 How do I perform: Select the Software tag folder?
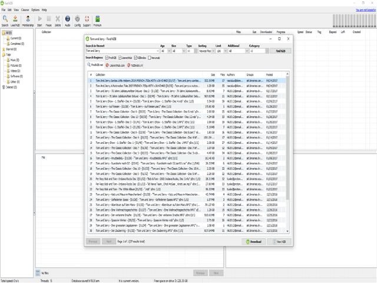[x=15, y=76]
